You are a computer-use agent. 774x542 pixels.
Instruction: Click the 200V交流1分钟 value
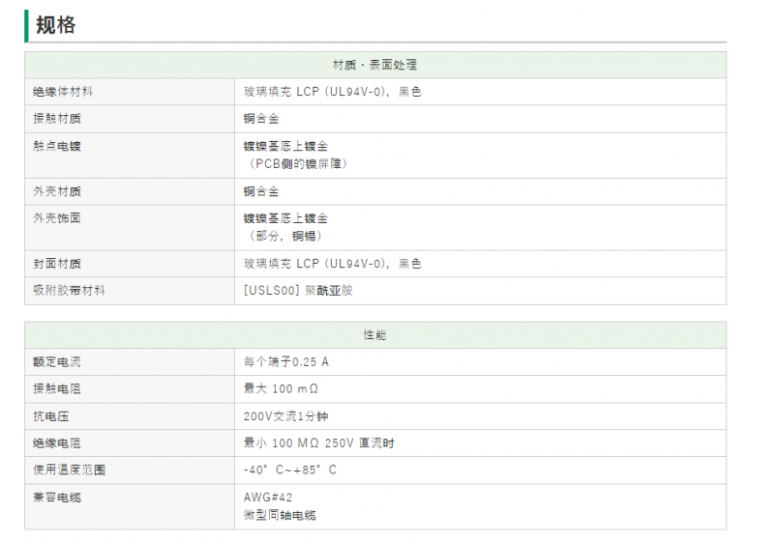[285, 416]
